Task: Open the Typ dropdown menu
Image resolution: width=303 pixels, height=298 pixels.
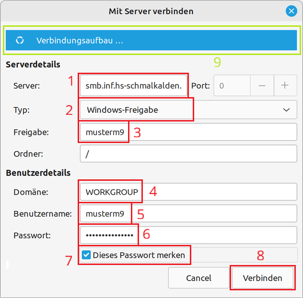Action: (188, 110)
